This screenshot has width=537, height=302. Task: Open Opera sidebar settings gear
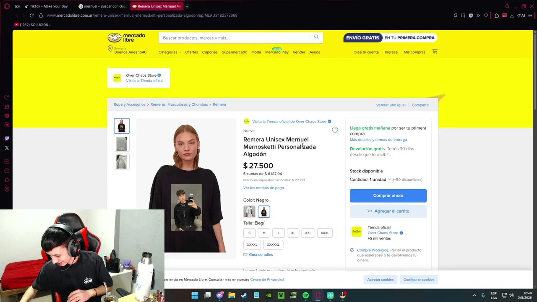tap(7, 190)
